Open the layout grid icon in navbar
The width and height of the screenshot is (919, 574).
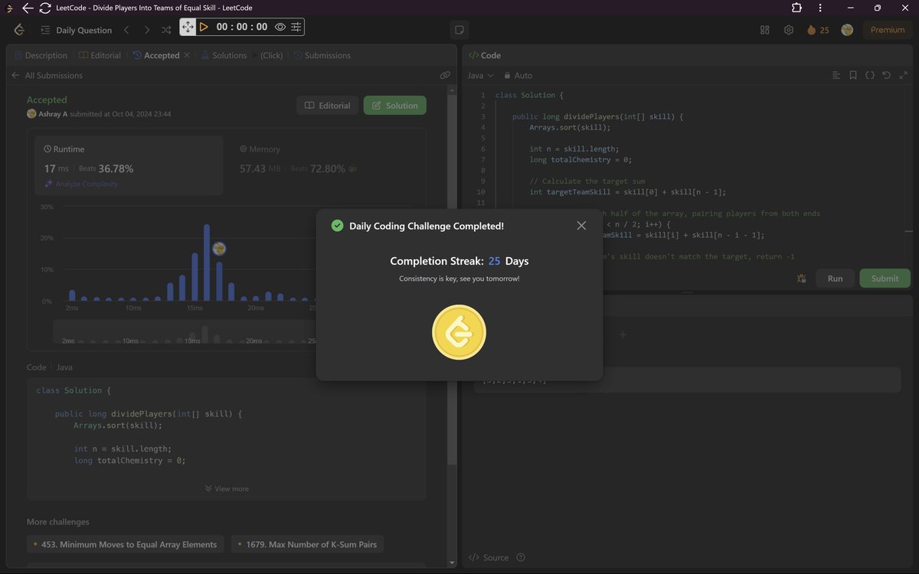[764, 30]
